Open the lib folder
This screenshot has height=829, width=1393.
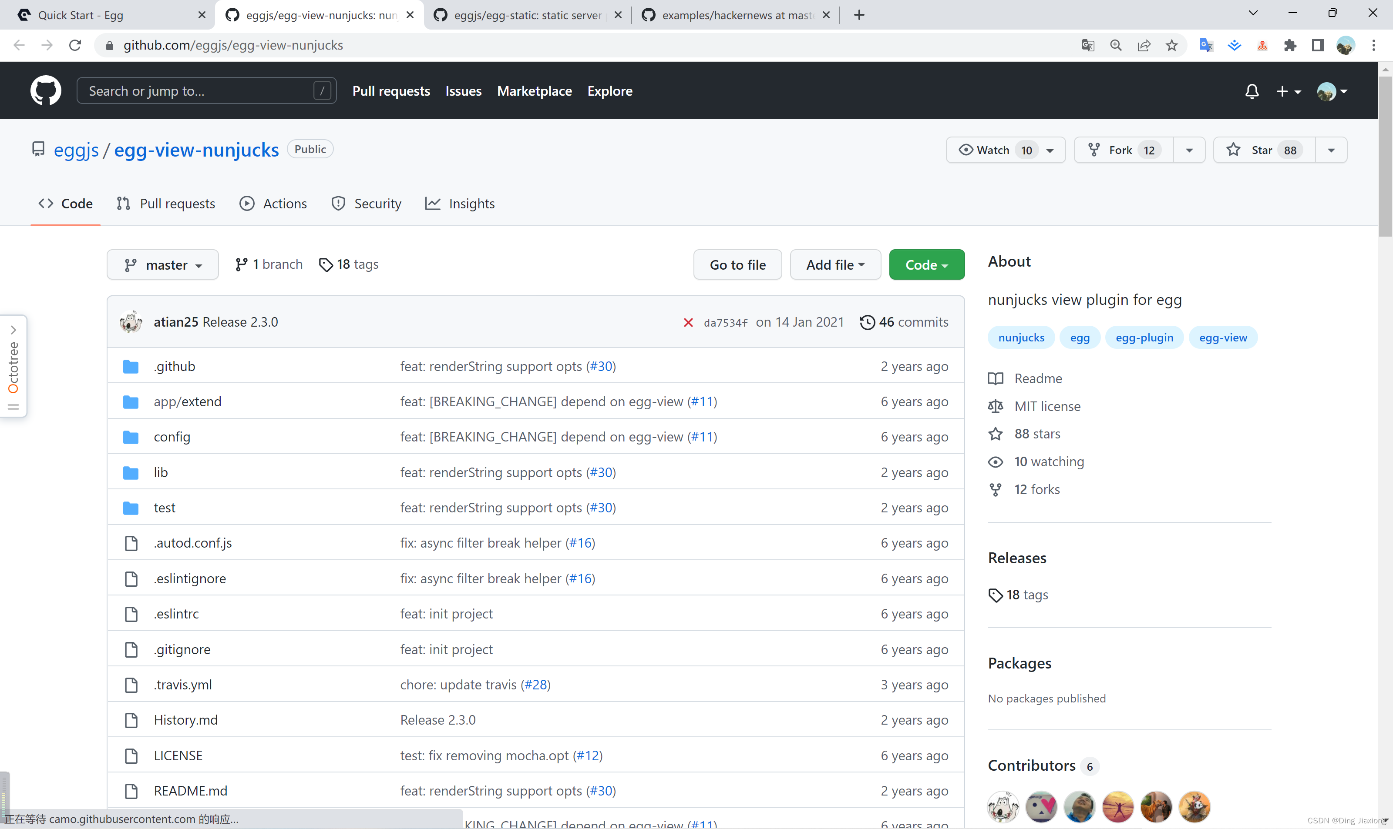click(x=161, y=472)
